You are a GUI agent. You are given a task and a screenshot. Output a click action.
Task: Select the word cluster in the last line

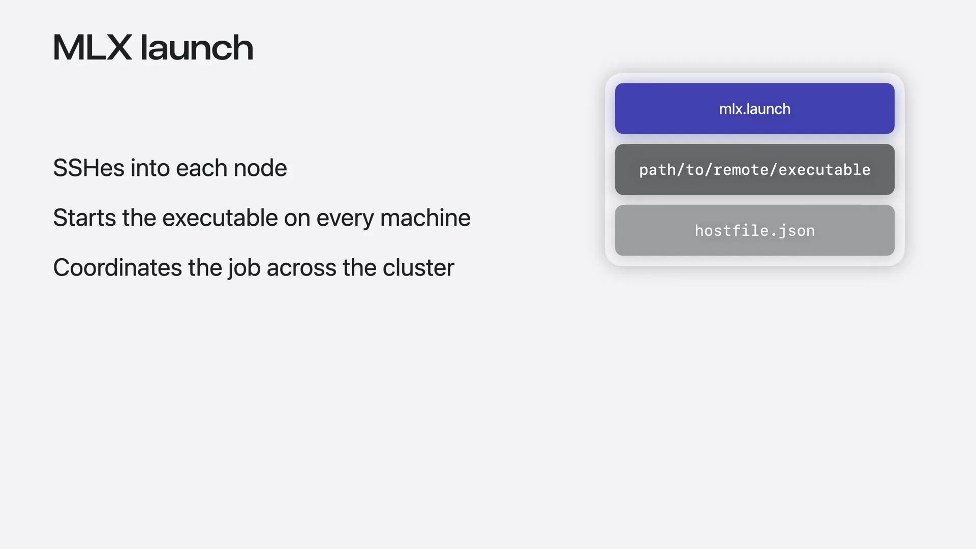[418, 267]
